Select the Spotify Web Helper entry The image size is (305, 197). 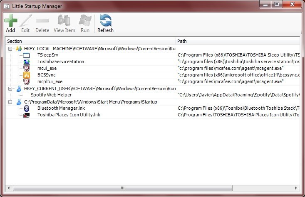click(x=51, y=95)
